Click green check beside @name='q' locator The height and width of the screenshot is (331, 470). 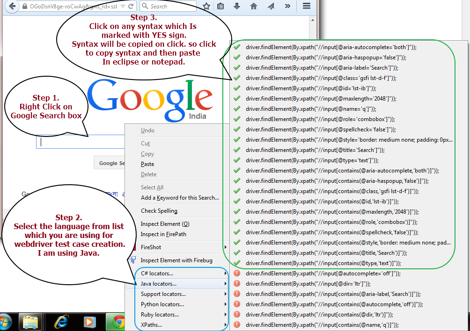(x=237, y=108)
